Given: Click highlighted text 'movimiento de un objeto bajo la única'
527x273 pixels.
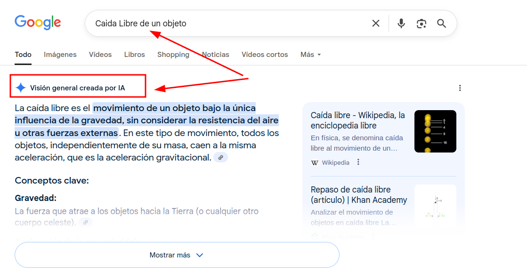Looking at the screenshot, I should (x=174, y=108).
